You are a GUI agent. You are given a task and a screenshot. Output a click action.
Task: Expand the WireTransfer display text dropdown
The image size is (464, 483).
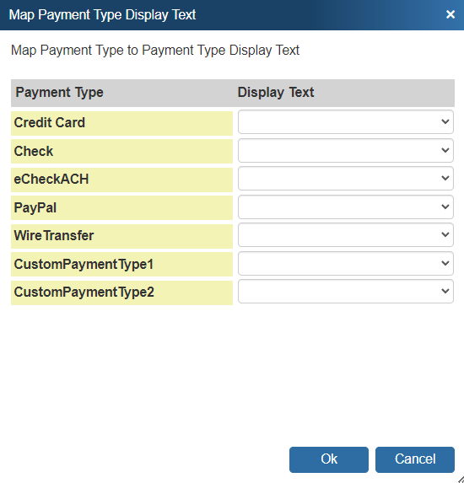point(346,234)
